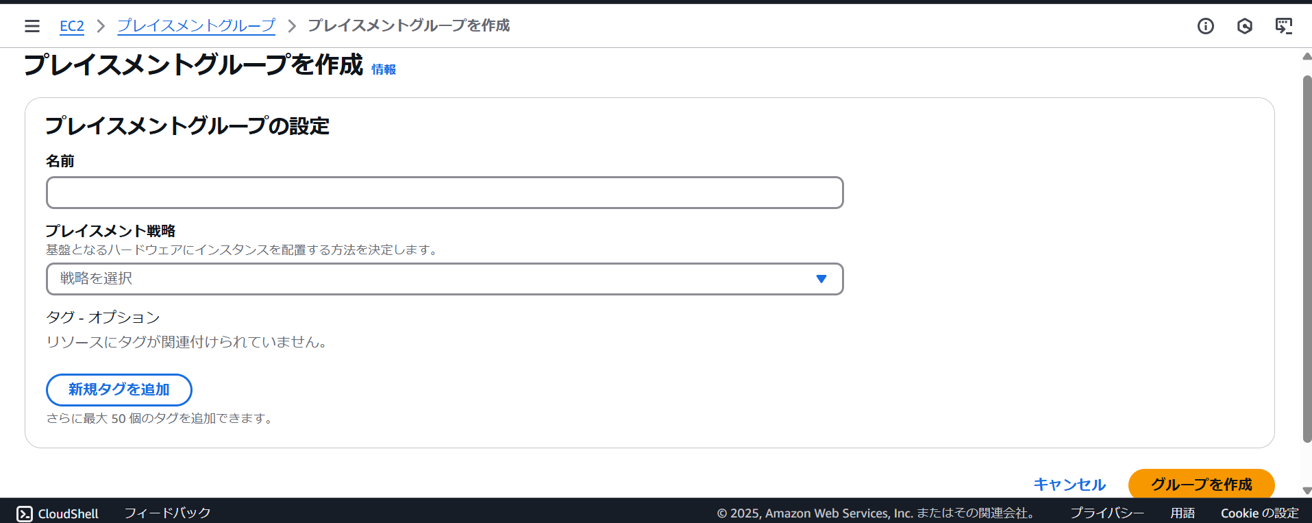
Task: Click the copyright Amazon Web Services text
Action: pos(876,513)
